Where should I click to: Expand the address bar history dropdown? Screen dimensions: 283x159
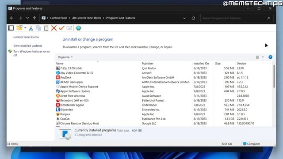(184, 18)
